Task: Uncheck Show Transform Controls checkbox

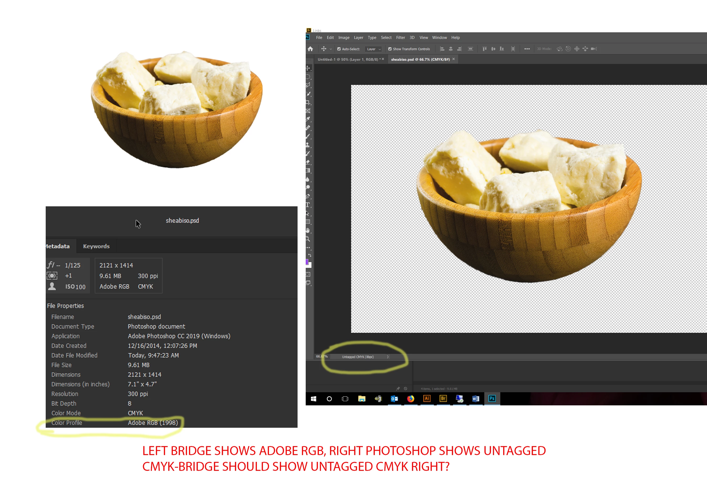Action: [x=390, y=49]
